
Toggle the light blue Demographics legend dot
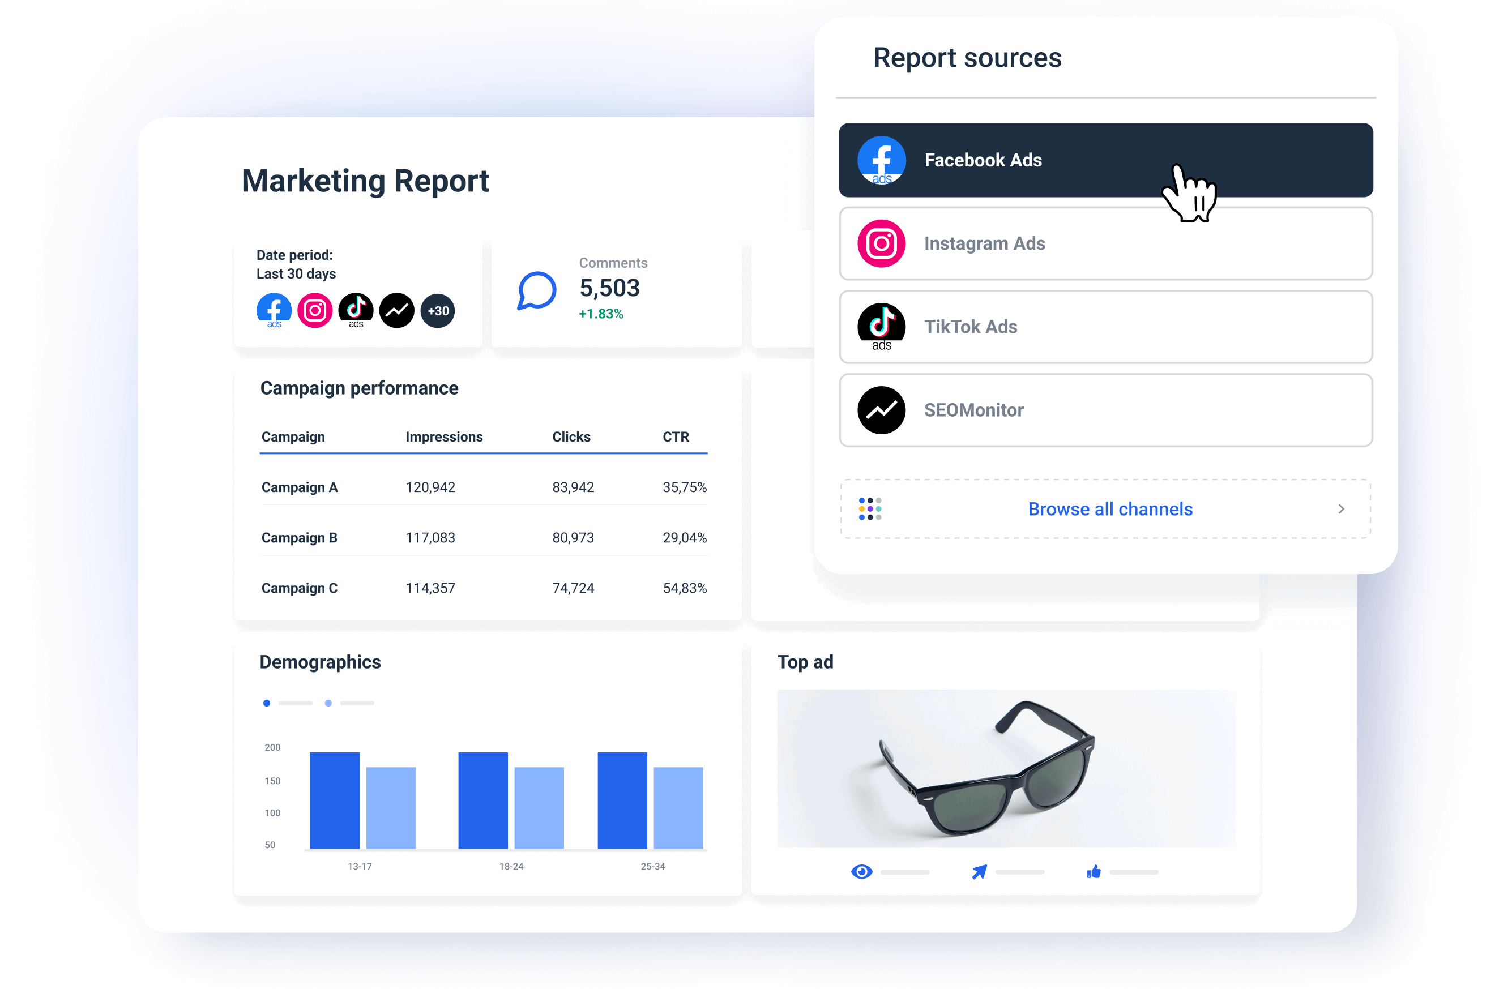pos(328,703)
